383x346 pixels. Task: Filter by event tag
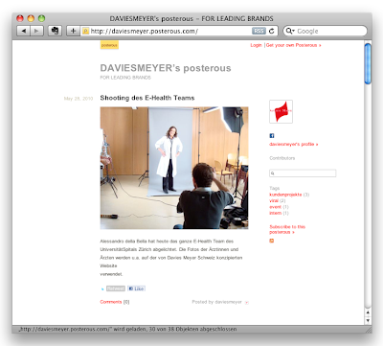coord(275,207)
